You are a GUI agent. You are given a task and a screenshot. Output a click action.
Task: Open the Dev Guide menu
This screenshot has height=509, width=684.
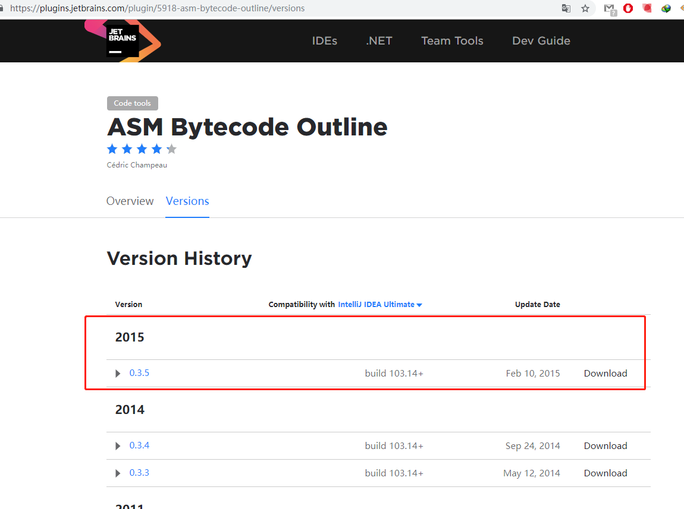click(x=541, y=40)
